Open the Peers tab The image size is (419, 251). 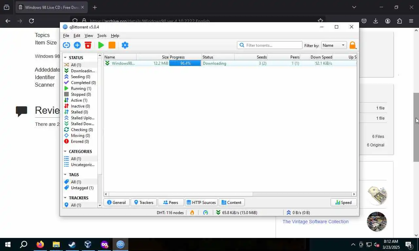(x=171, y=202)
